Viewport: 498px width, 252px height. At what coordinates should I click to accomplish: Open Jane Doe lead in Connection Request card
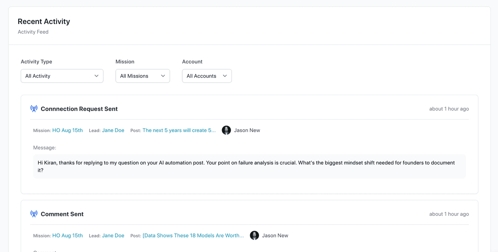(113, 130)
